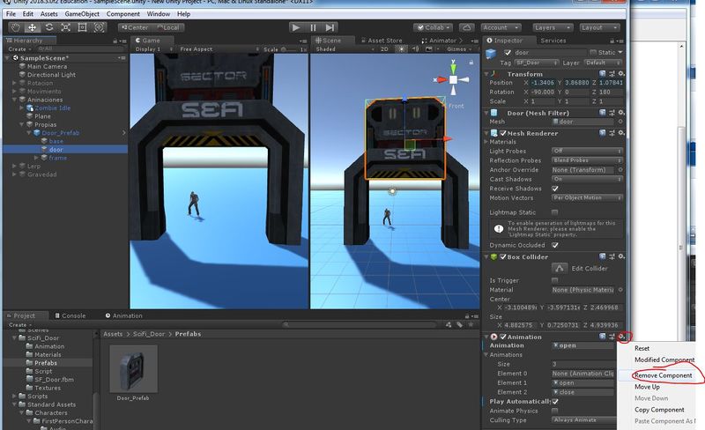This screenshot has height=430, width=705.
Task: Enable Is Trigger checkbox
Action: pos(555,280)
